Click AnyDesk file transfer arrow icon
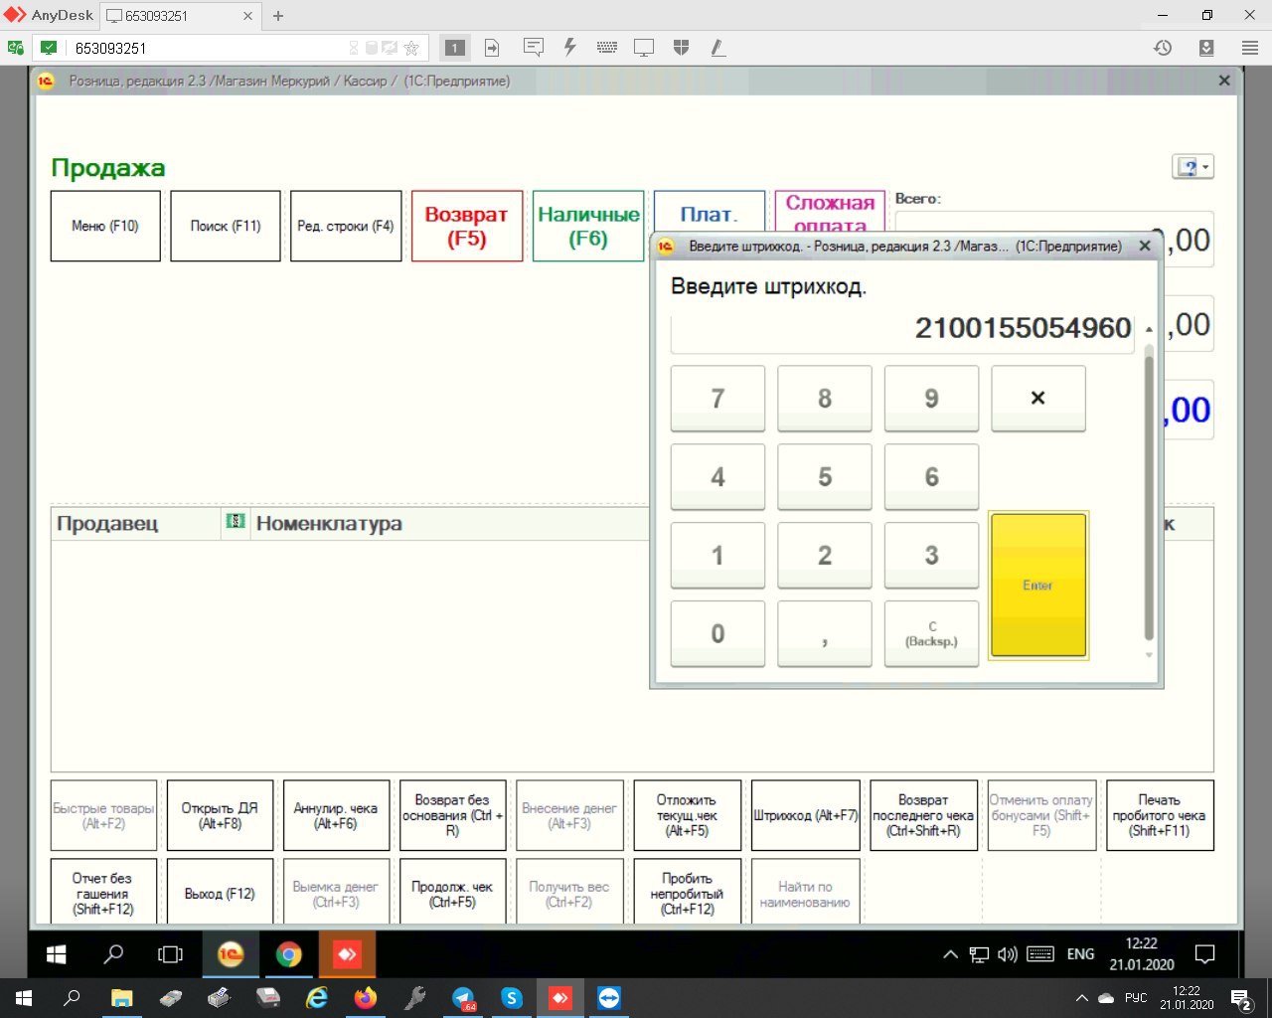Screen dimensions: 1272x1018 pyautogui.click(x=492, y=47)
